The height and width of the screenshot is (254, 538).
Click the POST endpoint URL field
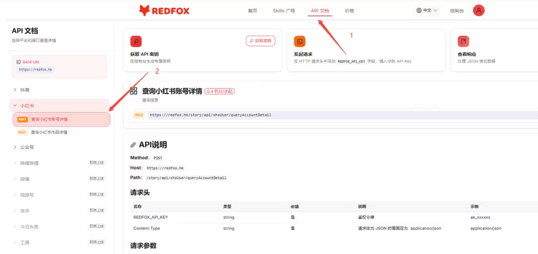342,115
